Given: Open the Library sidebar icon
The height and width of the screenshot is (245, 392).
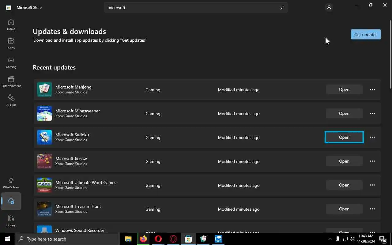Looking at the screenshot, I should tap(11, 221).
